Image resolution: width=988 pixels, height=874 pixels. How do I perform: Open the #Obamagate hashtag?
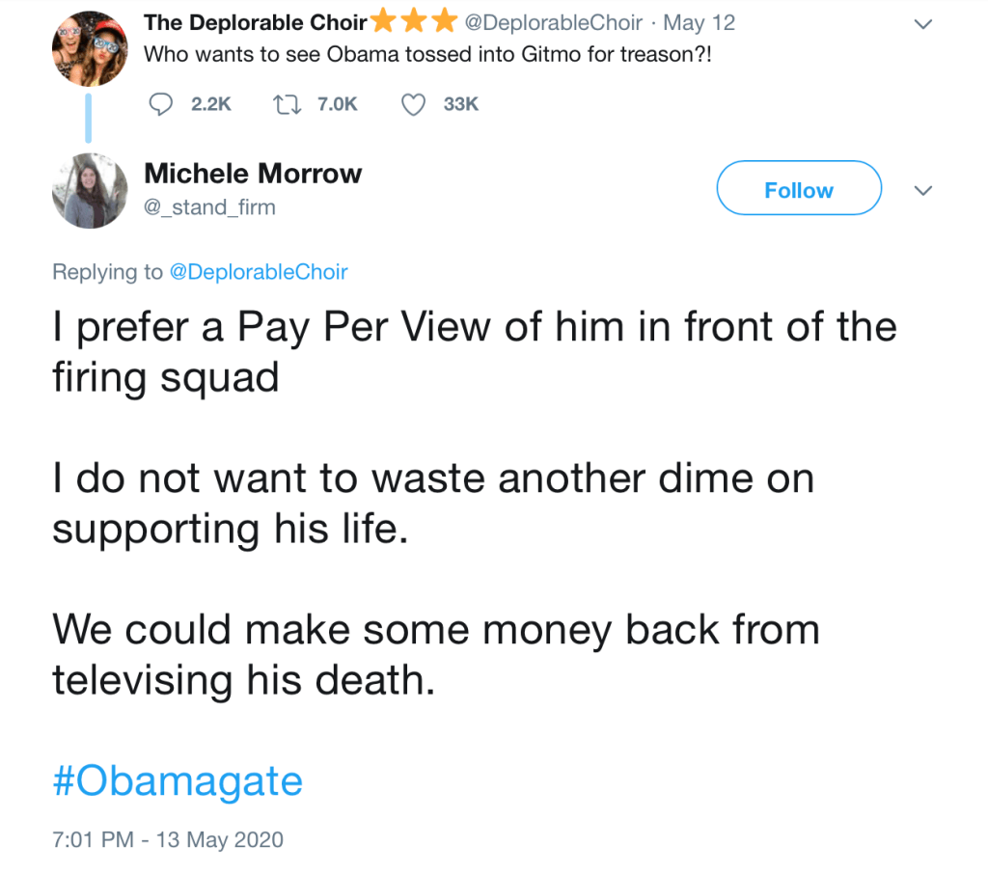178,780
